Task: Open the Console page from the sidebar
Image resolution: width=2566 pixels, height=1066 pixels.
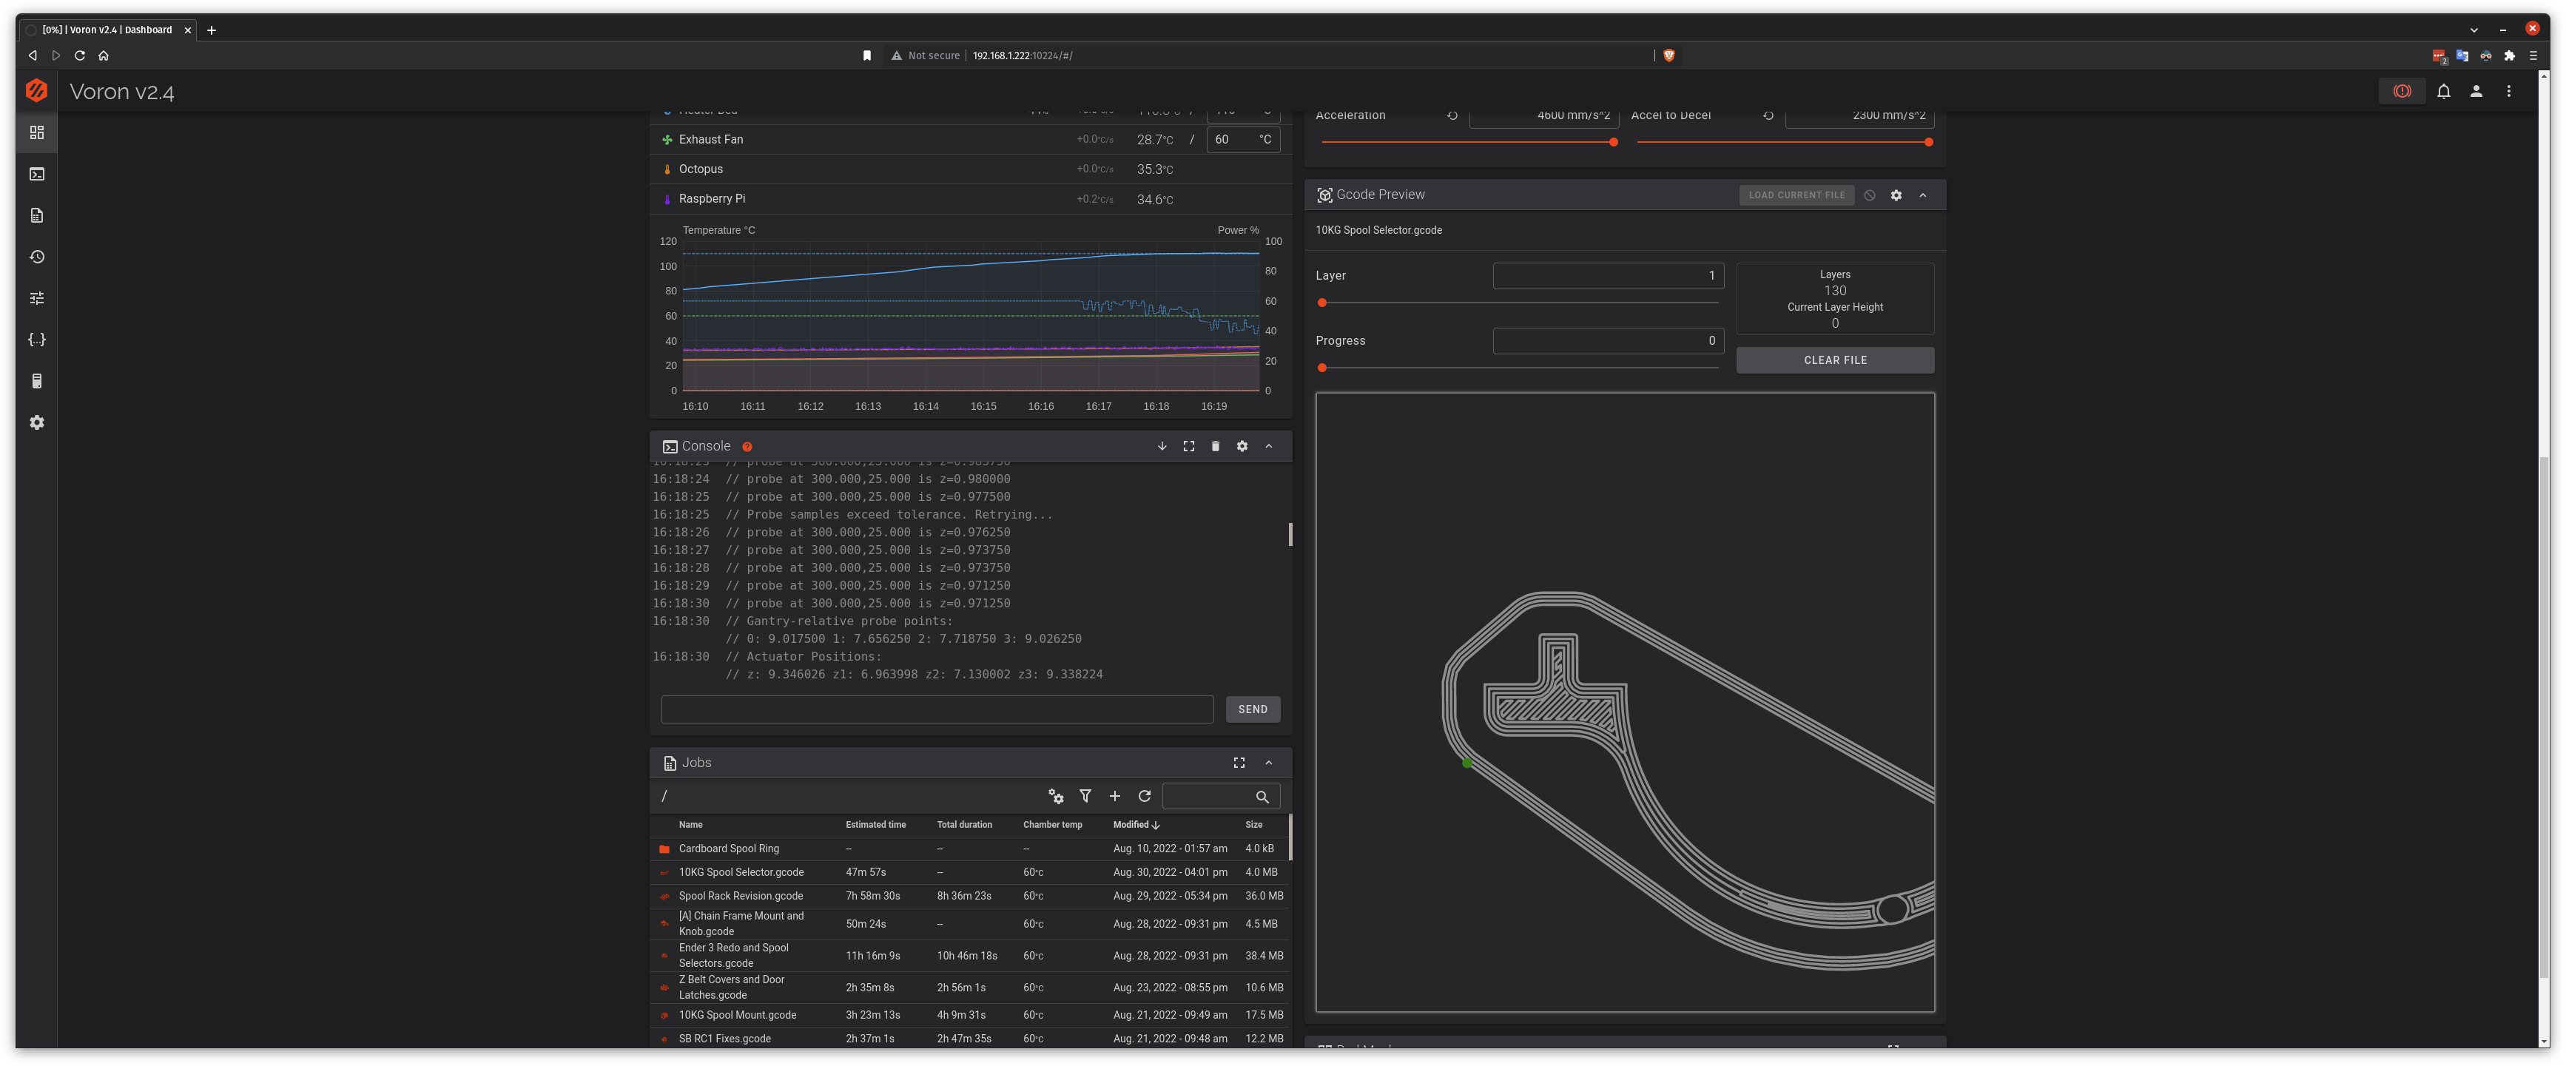Action: click(x=37, y=173)
